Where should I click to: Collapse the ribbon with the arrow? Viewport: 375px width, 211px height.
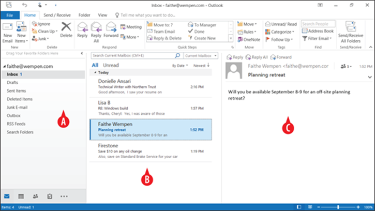coord(370,47)
